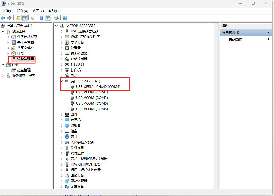Screen dimensions: 274x196
Task: Click the 电池 battery icon
Action: [67, 76]
